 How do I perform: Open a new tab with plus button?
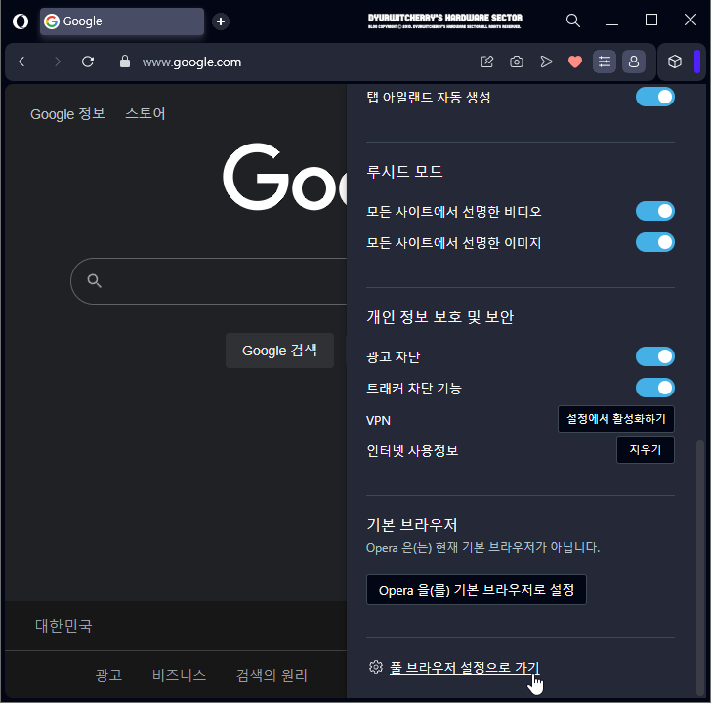coord(221,21)
